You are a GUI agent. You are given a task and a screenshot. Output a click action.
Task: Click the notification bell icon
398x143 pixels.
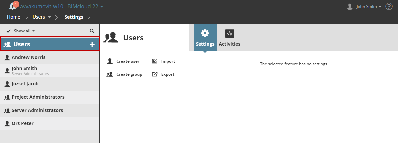pos(13,6)
